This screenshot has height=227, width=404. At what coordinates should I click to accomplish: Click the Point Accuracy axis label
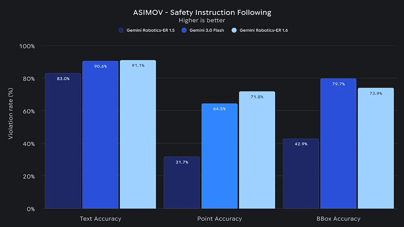219,219
